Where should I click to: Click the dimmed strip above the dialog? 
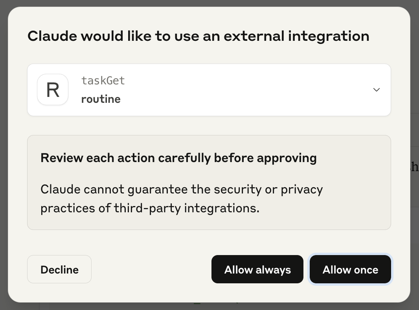tap(209, 3)
